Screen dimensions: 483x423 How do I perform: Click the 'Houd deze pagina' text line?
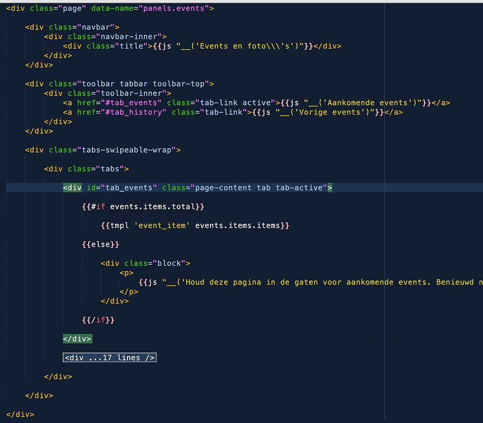coord(310,283)
